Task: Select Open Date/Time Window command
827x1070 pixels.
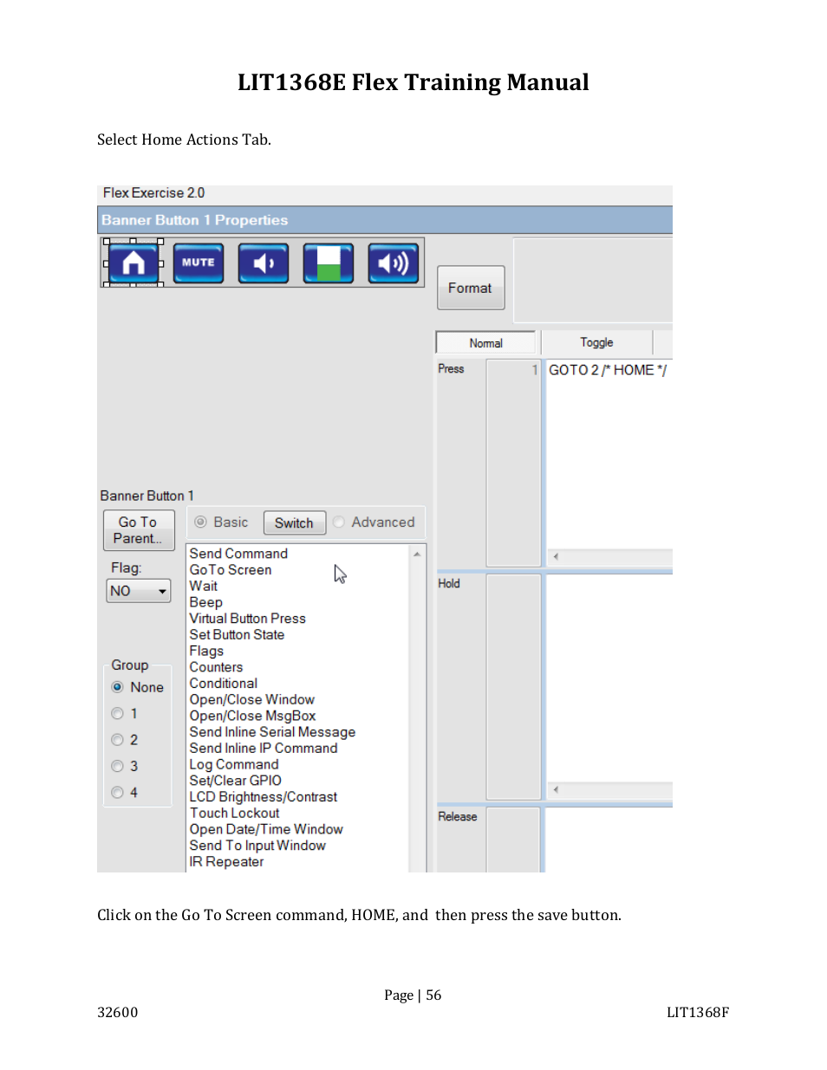Action: coord(266,829)
